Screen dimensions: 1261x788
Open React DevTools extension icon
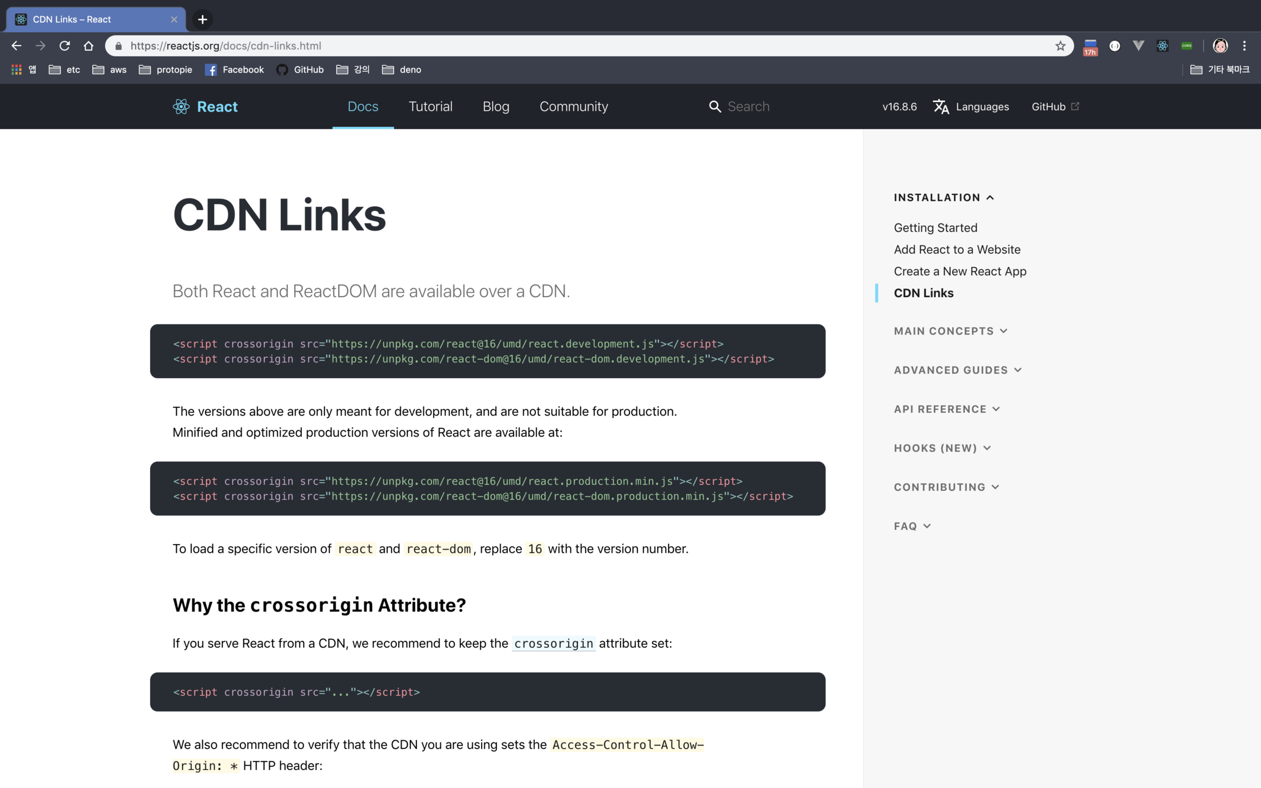(x=1162, y=46)
